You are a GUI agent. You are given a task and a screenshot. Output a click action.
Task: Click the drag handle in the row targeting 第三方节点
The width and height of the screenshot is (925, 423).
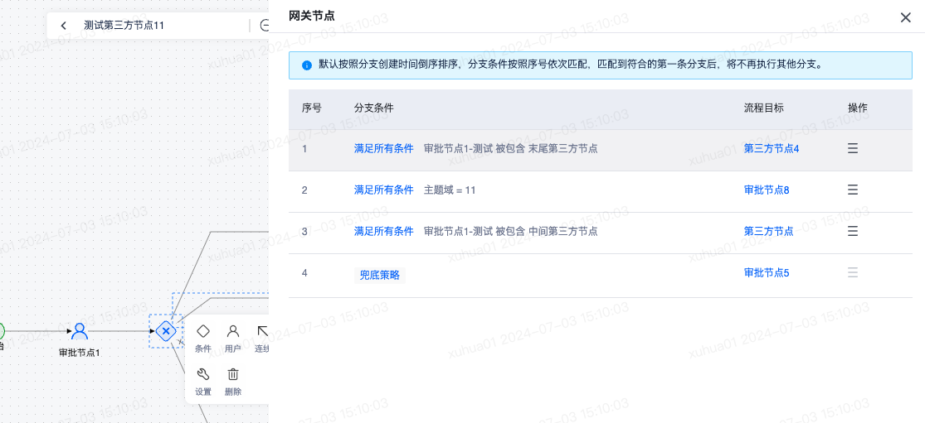(853, 231)
